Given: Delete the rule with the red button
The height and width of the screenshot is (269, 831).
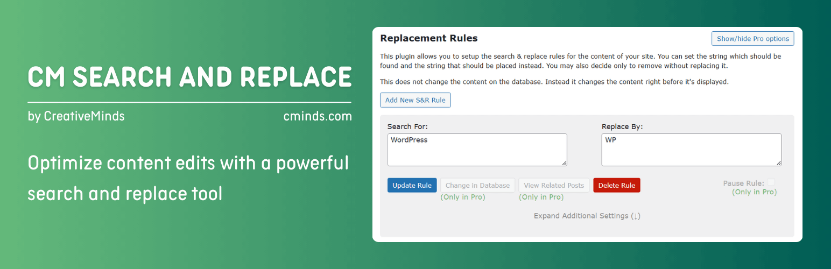Looking at the screenshot, I should (x=617, y=185).
